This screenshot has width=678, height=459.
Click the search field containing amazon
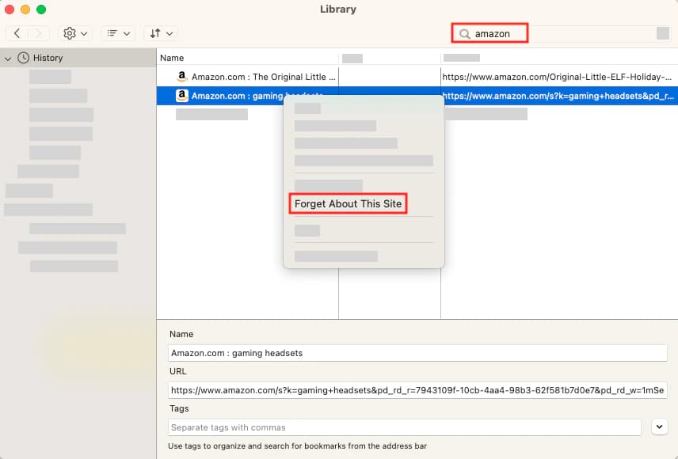(x=499, y=33)
